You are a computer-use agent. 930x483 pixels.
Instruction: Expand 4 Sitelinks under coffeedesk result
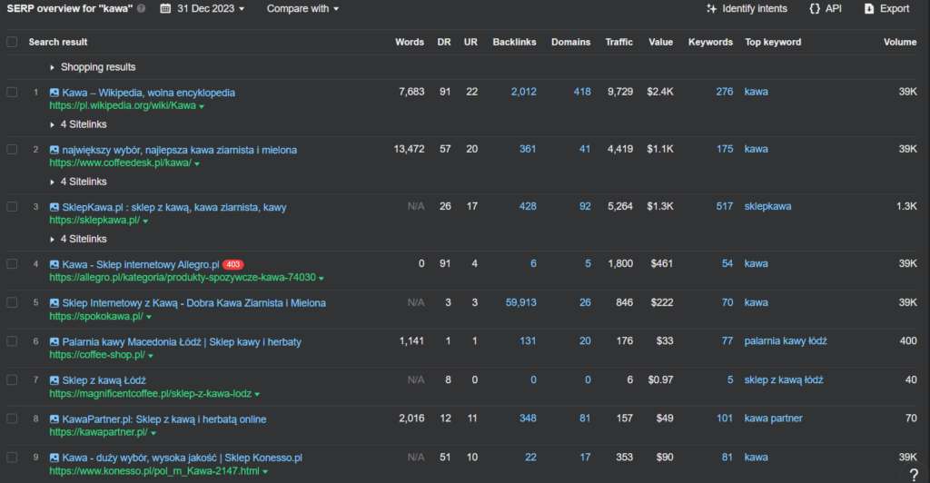click(52, 182)
